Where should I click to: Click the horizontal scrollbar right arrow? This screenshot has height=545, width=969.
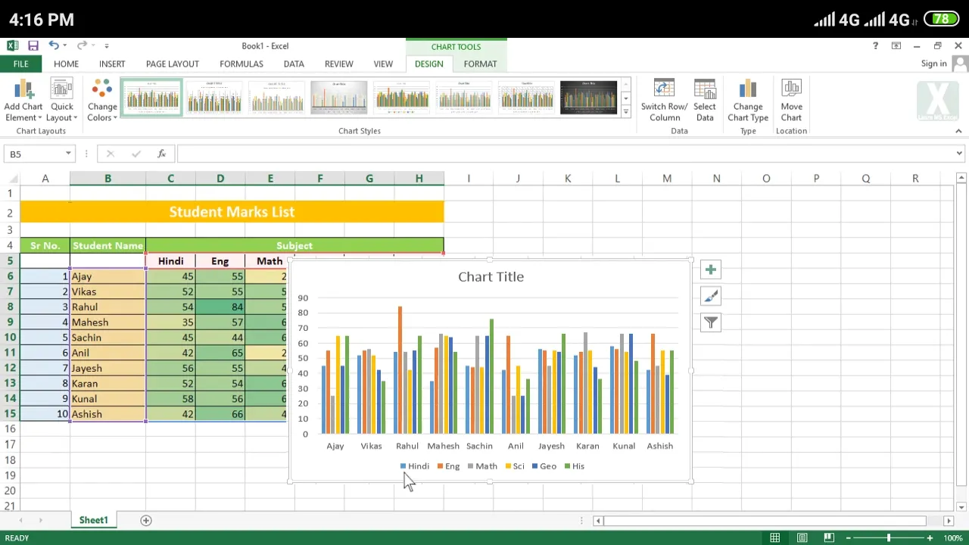tap(949, 521)
